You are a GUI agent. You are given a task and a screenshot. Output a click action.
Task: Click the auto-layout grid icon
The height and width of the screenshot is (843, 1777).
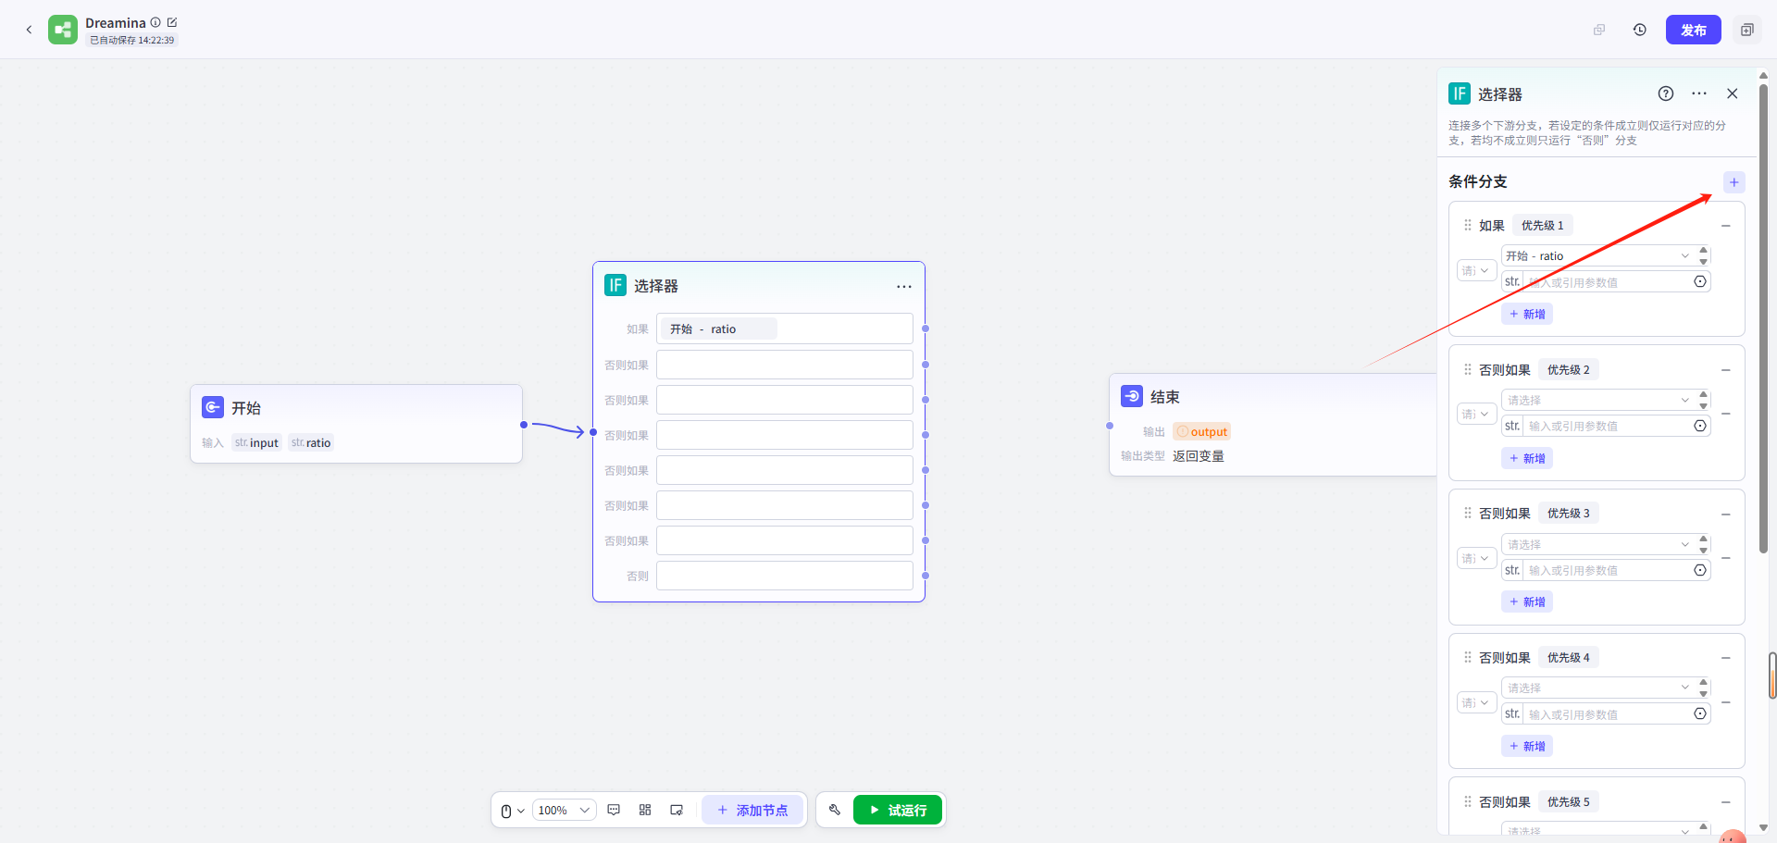coord(645,810)
